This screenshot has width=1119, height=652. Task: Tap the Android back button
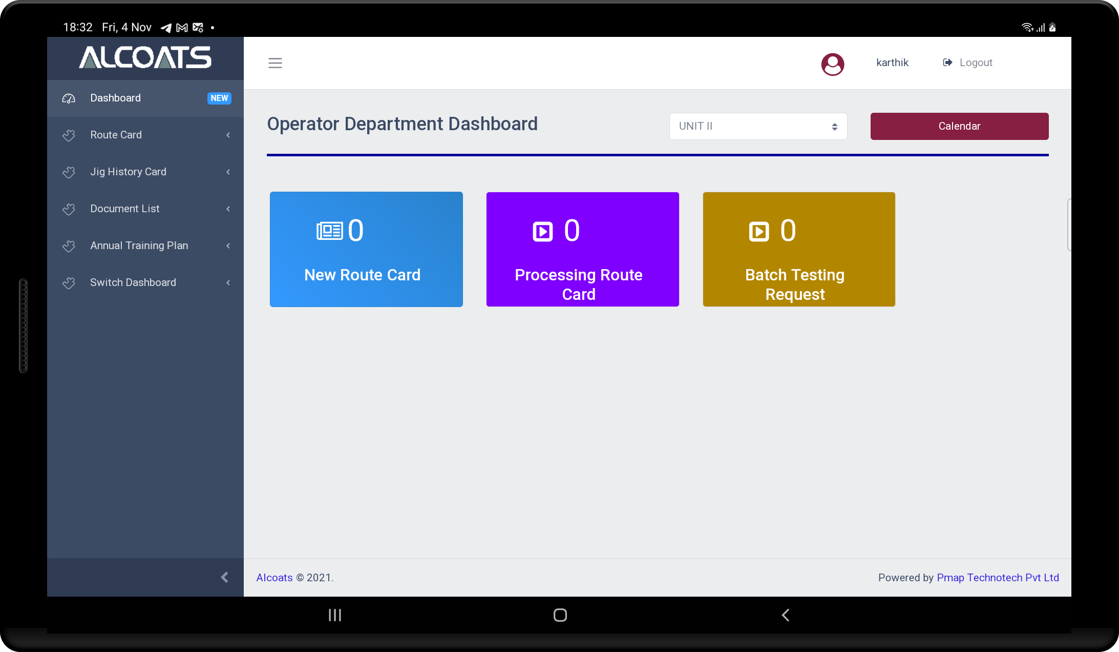pyautogui.click(x=786, y=615)
